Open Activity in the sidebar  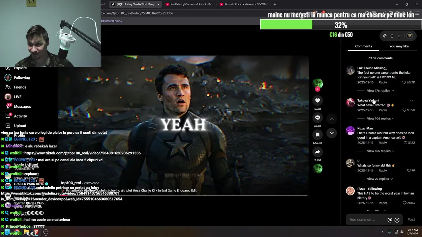coord(20,116)
